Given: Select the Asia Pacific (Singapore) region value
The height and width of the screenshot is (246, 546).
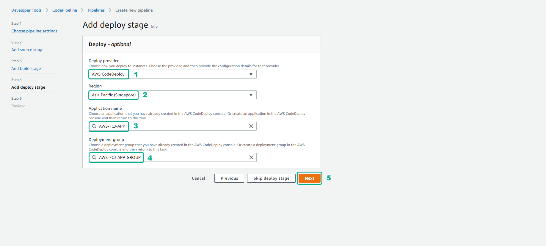Looking at the screenshot, I should (114, 95).
